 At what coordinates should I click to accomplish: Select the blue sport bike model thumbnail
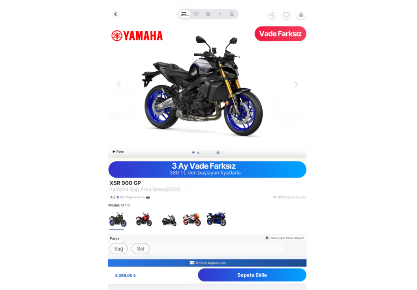pyautogui.click(x=217, y=219)
